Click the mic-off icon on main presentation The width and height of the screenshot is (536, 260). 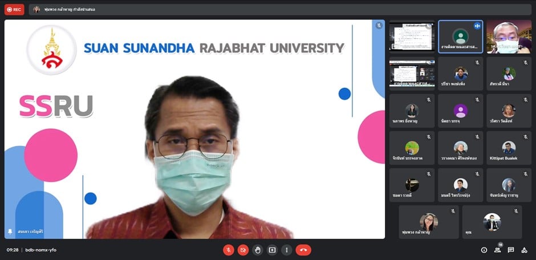pos(379,26)
